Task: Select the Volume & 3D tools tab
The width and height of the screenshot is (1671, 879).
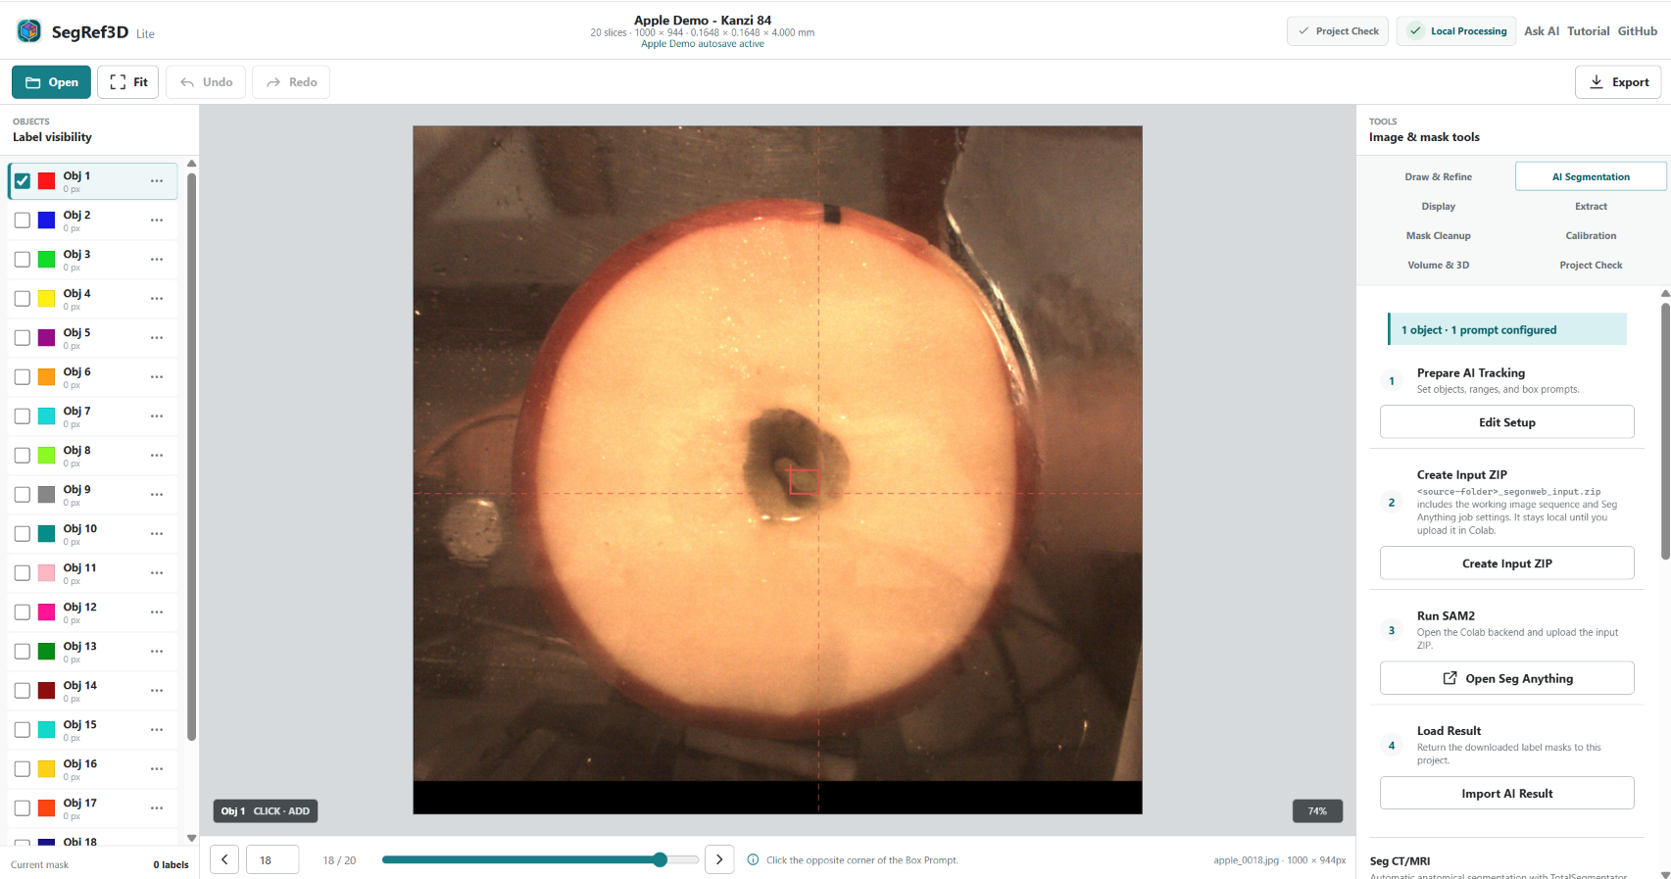Action: (1438, 266)
